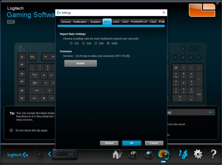This screenshot has width=222, height=165.
Task: Click the left Shift key on the keyboard image
Action: click(x=37, y=91)
